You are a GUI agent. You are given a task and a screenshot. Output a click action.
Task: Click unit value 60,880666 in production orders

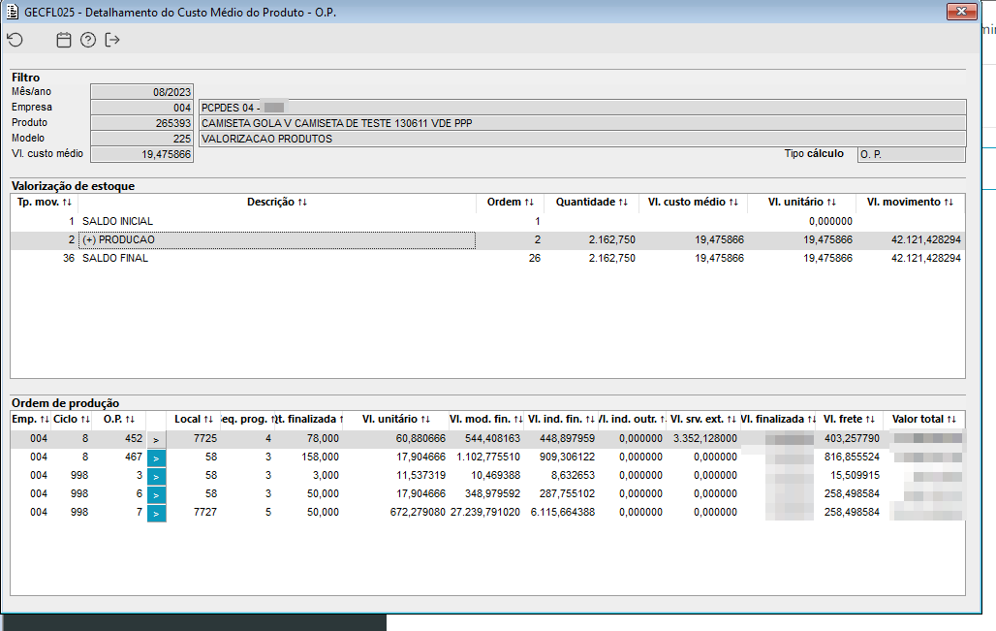(420, 438)
